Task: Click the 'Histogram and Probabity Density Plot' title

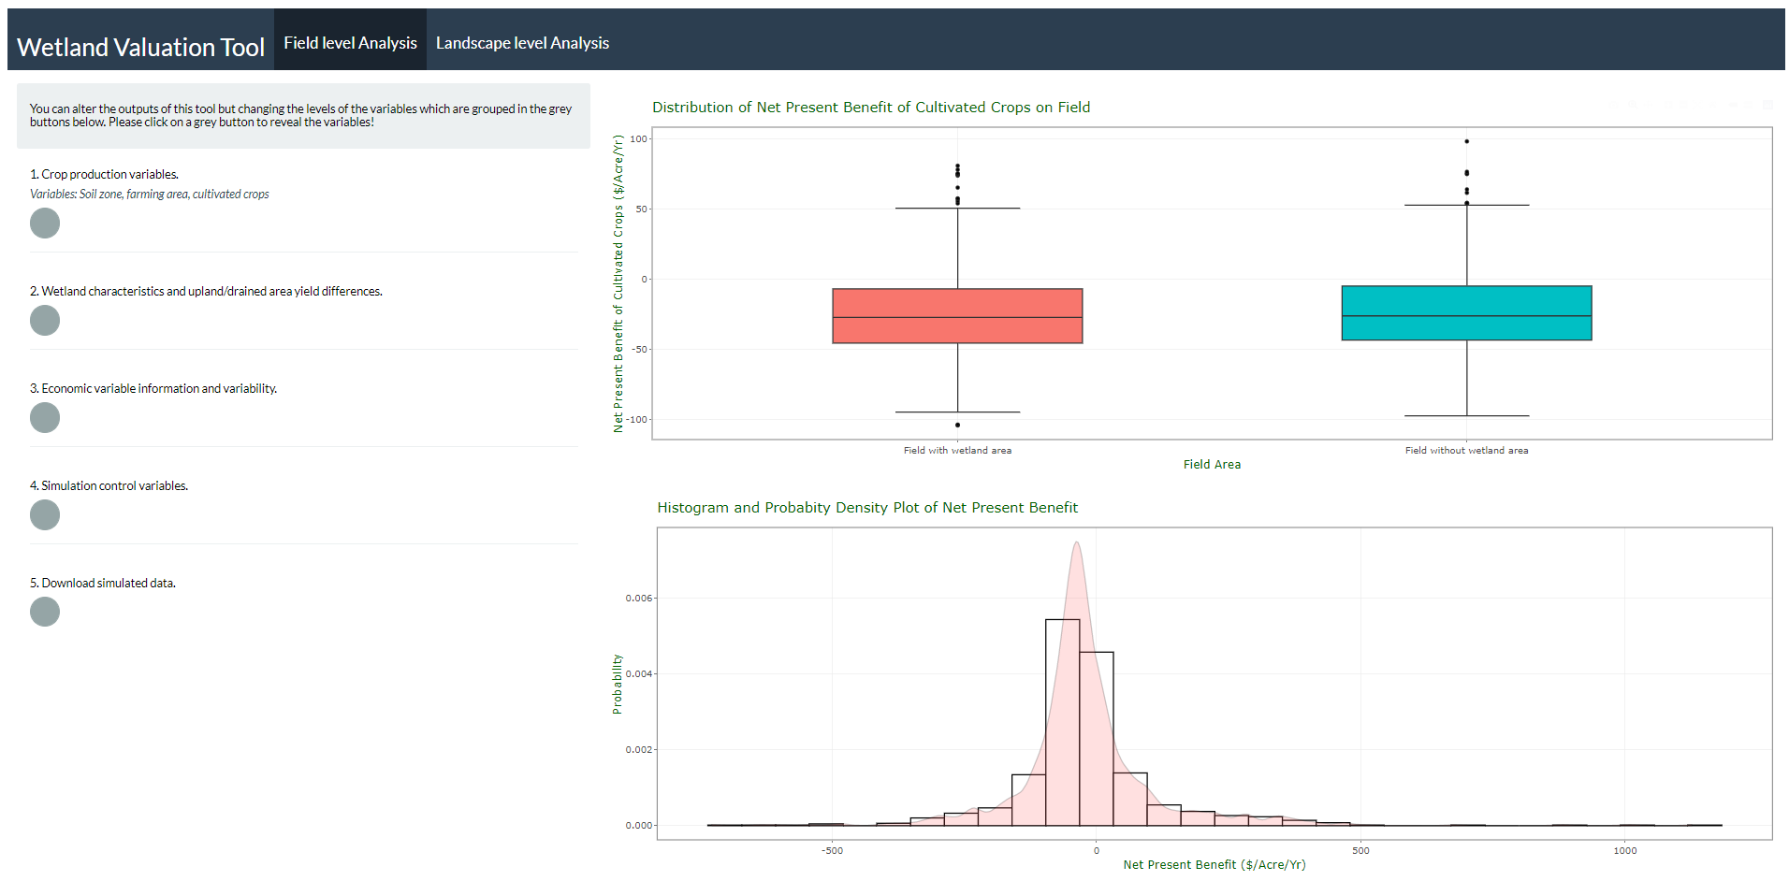Action: click(867, 508)
